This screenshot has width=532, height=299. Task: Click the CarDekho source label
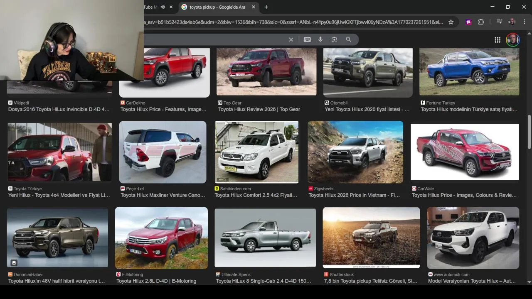pyautogui.click(x=135, y=103)
